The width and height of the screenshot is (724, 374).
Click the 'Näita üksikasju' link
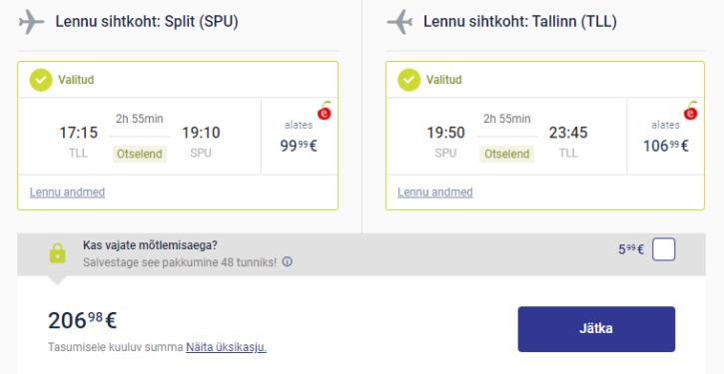[x=227, y=347]
